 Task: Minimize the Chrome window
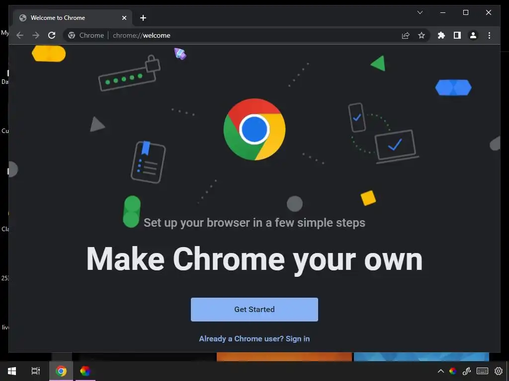[443, 12]
